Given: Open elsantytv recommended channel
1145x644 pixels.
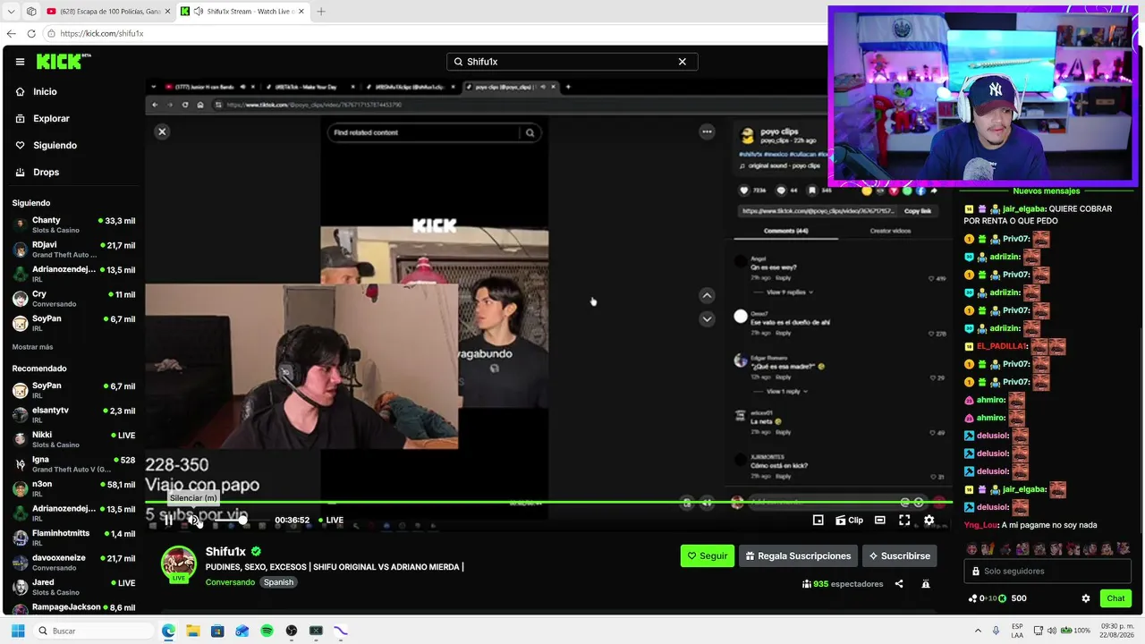Looking at the screenshot, I should [x=73, y=415].
